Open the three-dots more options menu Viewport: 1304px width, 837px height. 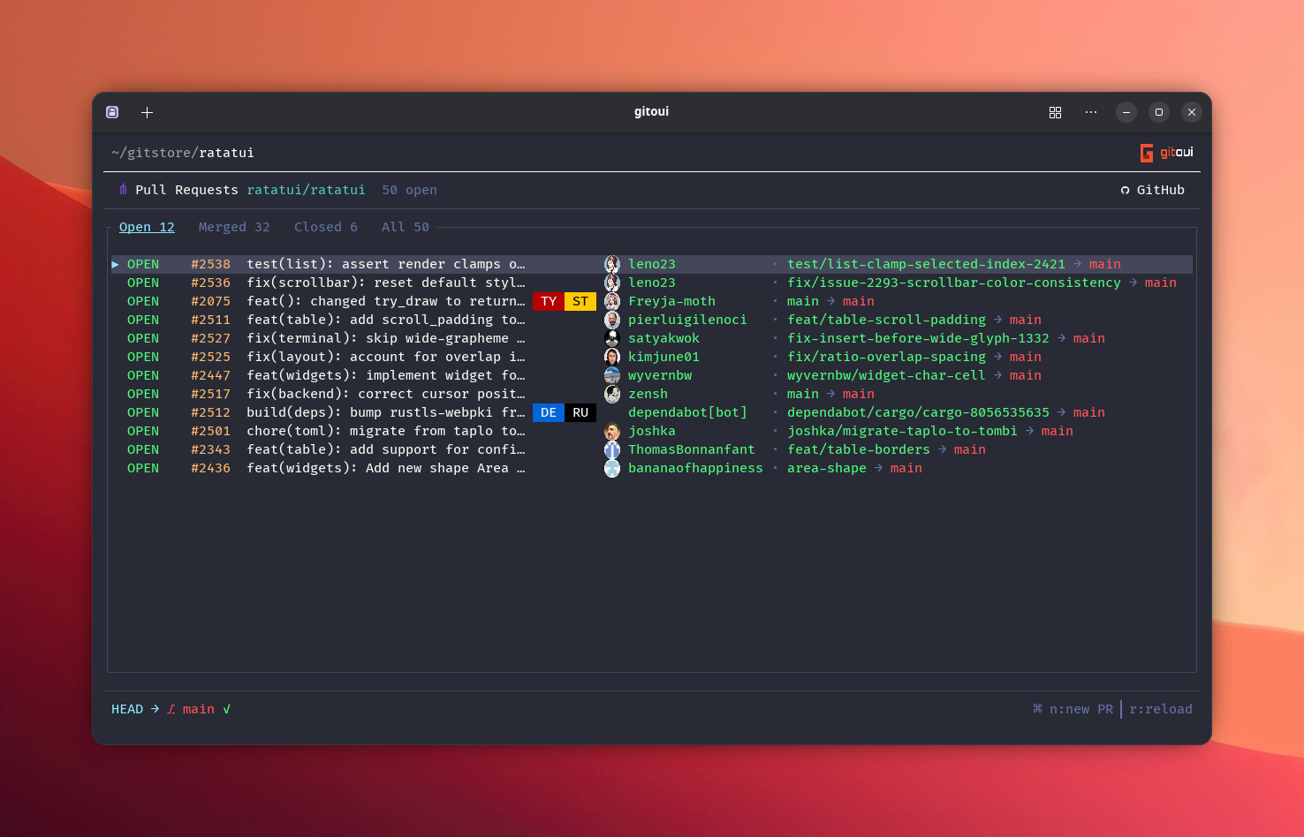(x=1091, y=112)
